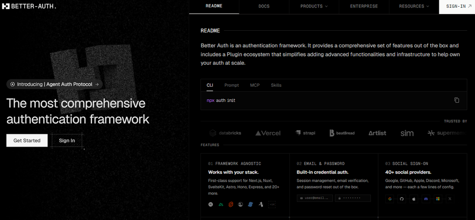Screen dimensions: 475x220
Task: Switch to the MCP tab
Action: pos(255,86)
